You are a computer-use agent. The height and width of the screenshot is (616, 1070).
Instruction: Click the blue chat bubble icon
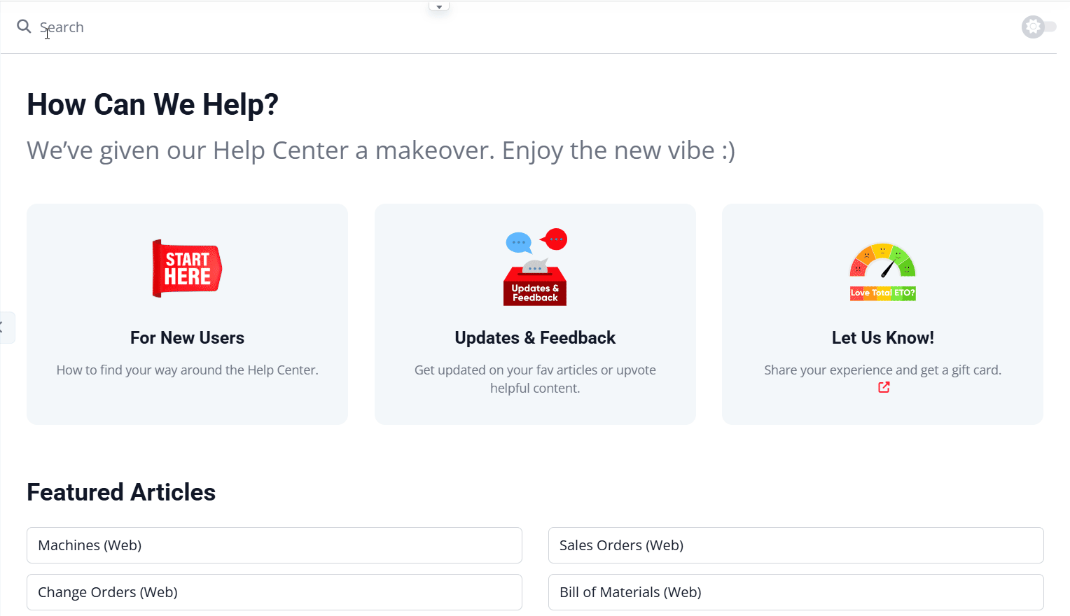(x=518, y=241)
